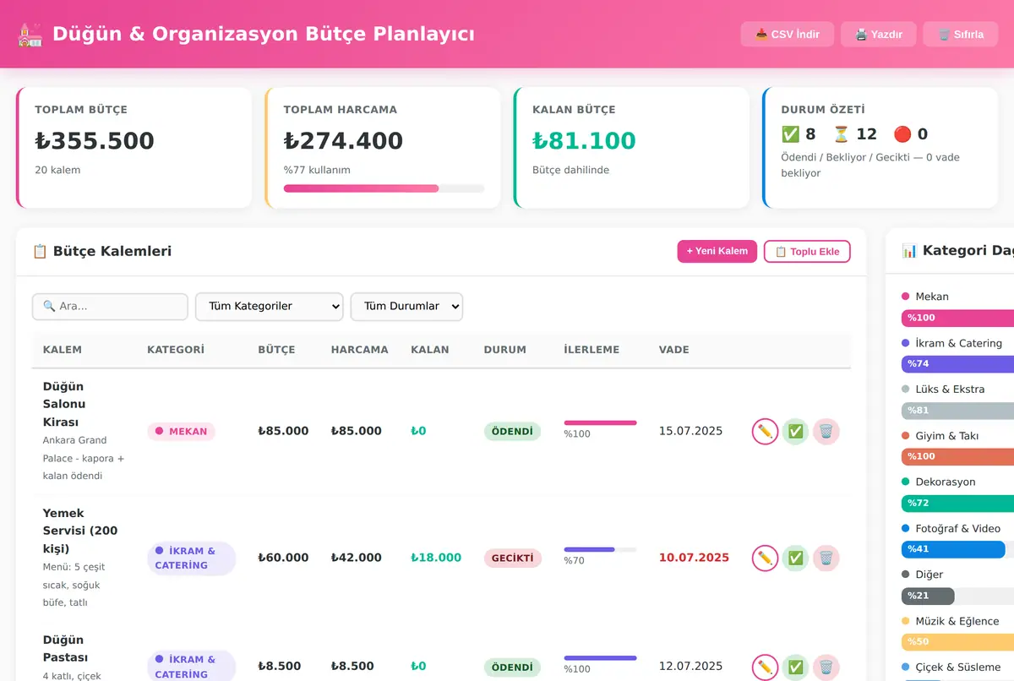Edit the Düğün Salonu Kirası row
The height and width of the screenshot is (681, 1014).
765,432
